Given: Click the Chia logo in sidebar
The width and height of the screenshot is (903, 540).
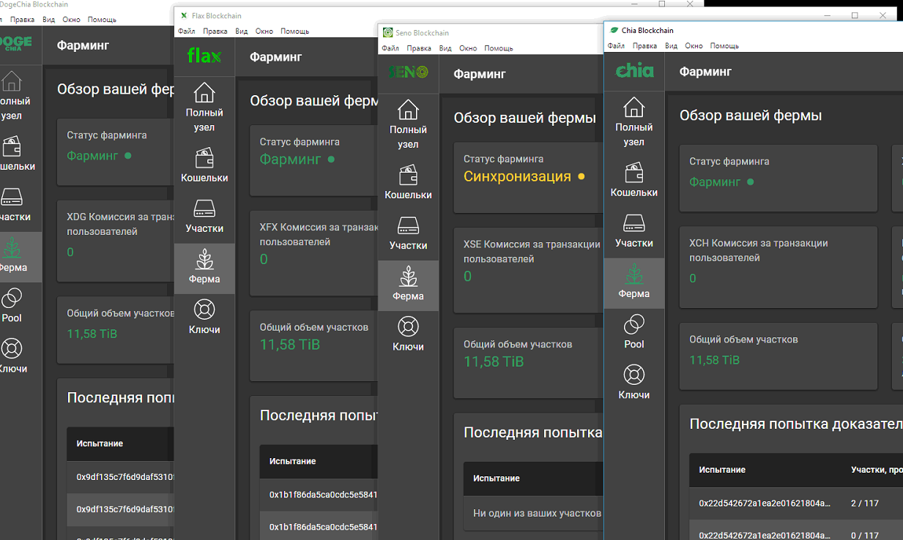Looking at the screenshot, I should pos(634,71).
